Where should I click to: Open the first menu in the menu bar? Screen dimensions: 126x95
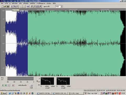[x=2, y=3]
